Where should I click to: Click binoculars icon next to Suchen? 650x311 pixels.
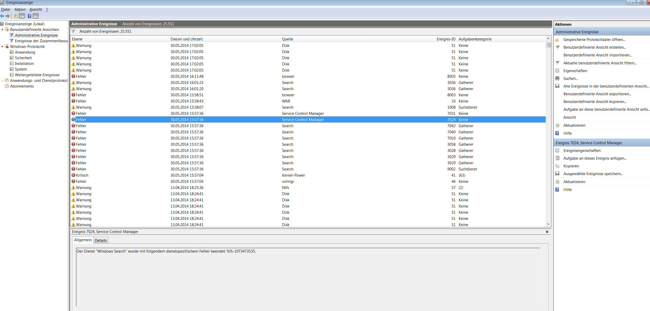(557, 79)
